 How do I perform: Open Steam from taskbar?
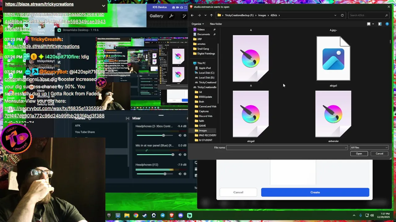coord(145,216)
